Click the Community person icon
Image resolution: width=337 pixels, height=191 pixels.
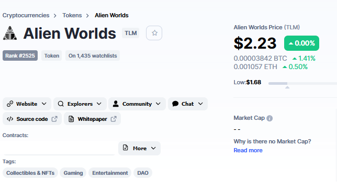click(116, 104)
